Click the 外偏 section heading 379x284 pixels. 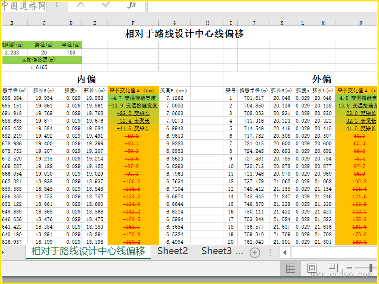click(322, 79)
